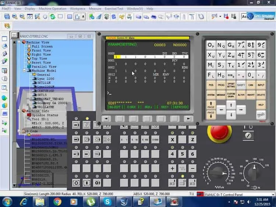276x207 pixels.
Task: Toggle the X axis select button
Action: (x=172, y=140)
